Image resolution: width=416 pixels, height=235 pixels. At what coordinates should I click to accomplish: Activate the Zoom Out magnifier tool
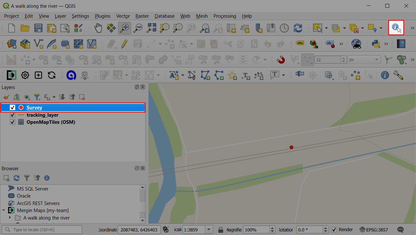[x=138, y=28]
